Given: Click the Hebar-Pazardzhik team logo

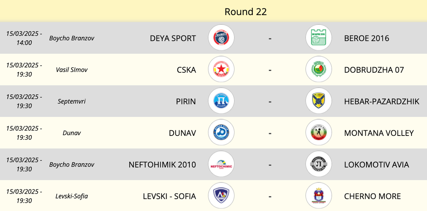Looking at the screenshot, I should point(318,101).
